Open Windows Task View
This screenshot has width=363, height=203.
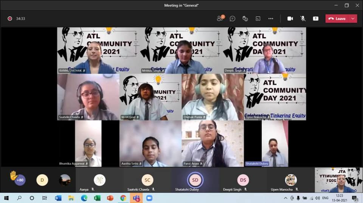(45, 198)
